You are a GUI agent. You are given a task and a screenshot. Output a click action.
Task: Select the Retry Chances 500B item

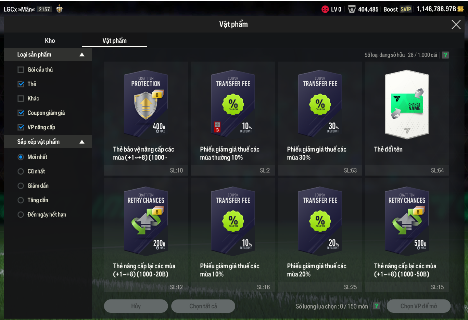(407, 235)
